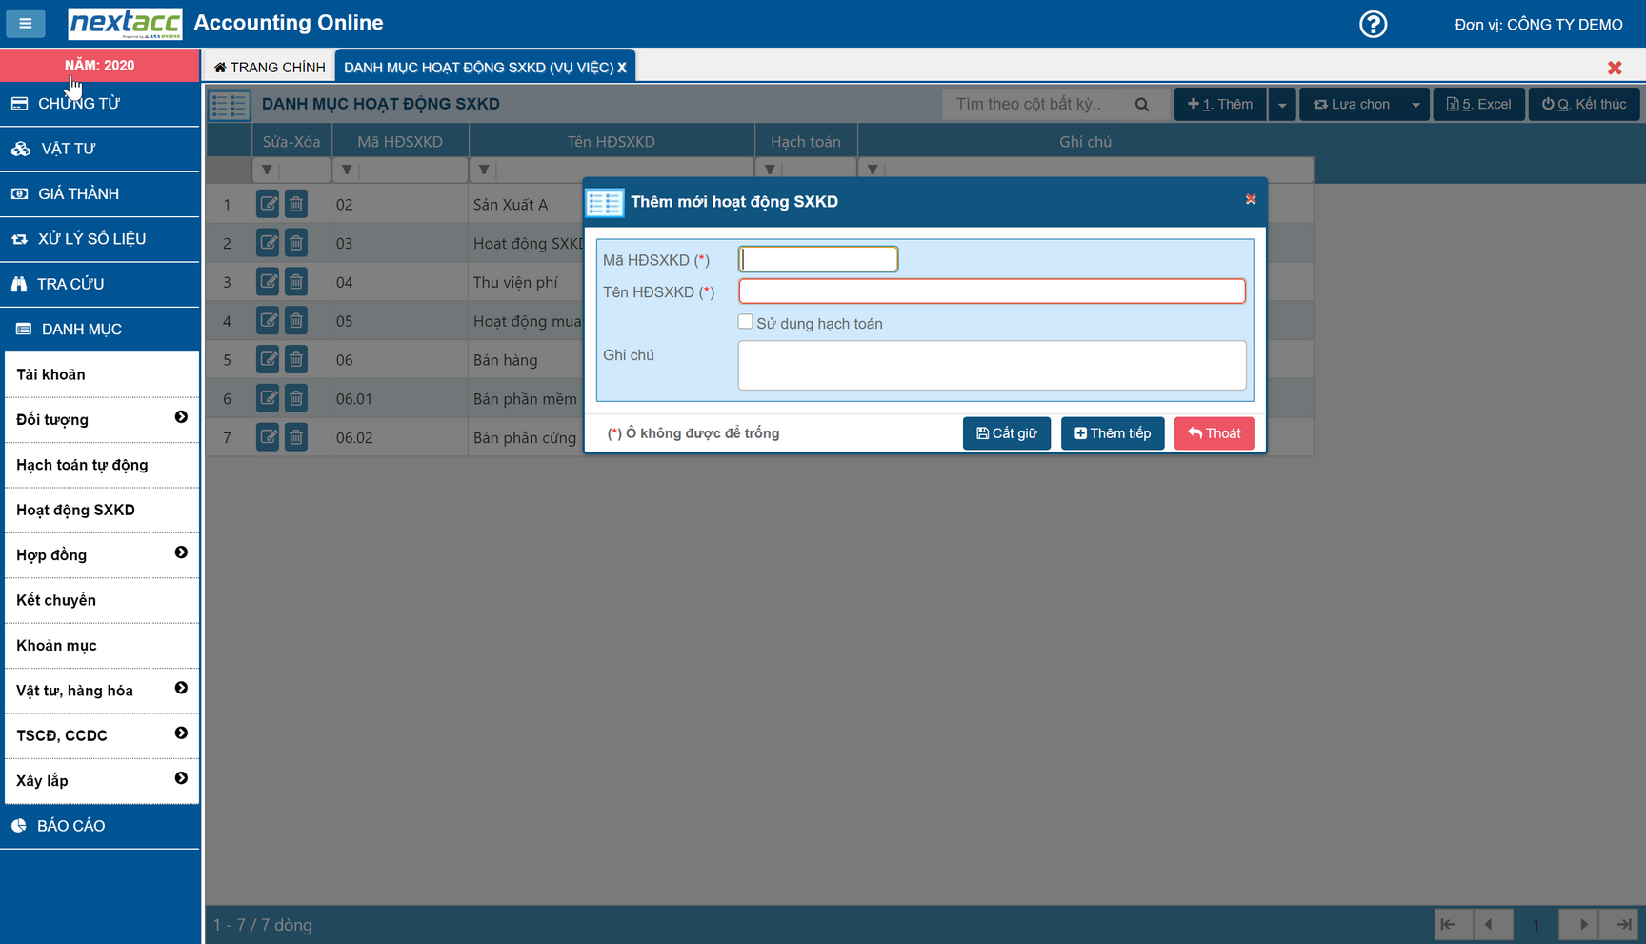
Task: Close the Thêm mới hoạt động dialog
Action: tap(1251, 199)
